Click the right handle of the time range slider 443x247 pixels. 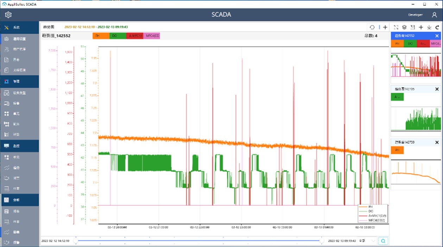[x=322, y=241]
